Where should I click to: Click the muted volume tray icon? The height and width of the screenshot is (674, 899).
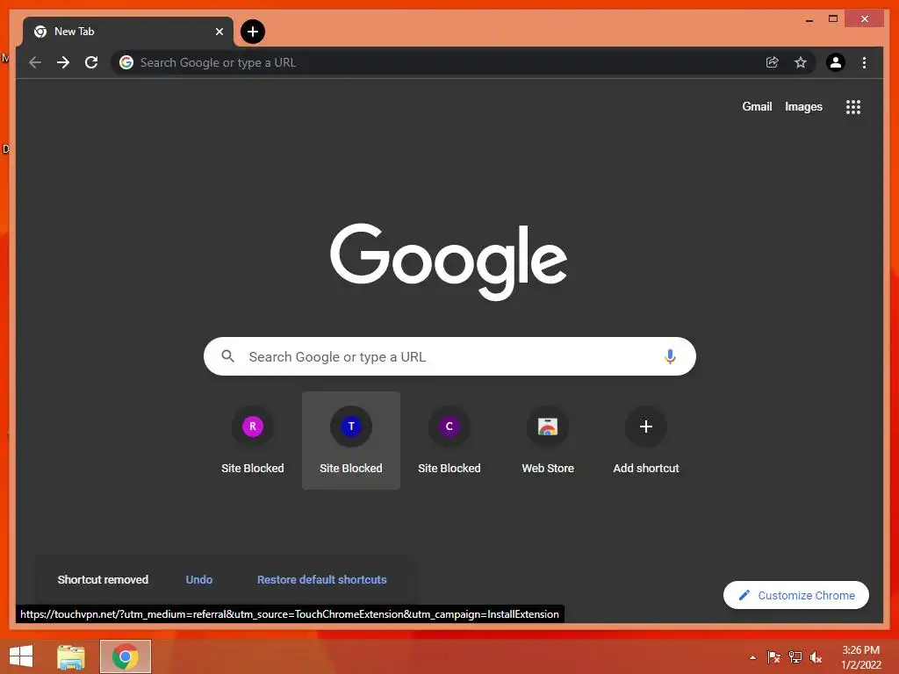point(816,657)
